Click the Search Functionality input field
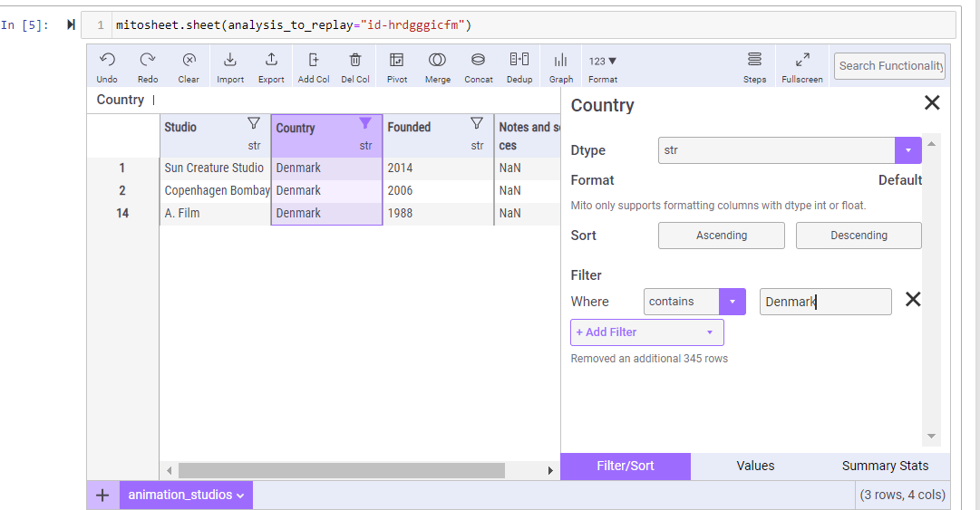 click(889, 65)
